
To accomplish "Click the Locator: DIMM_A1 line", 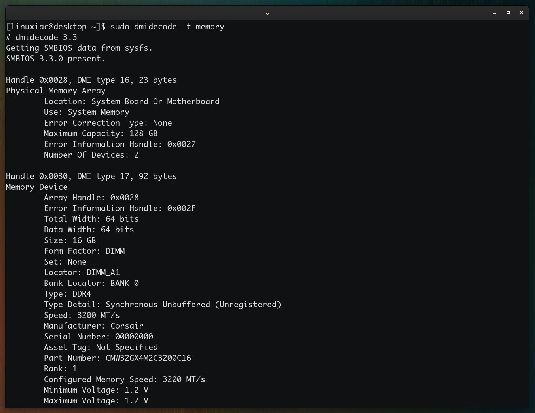I will coord(82,272).
